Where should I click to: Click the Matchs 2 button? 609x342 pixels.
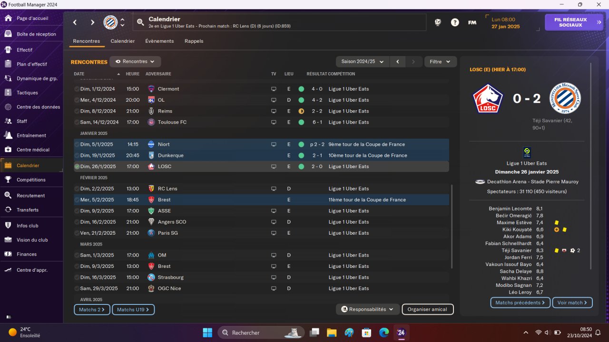point(92,310)
